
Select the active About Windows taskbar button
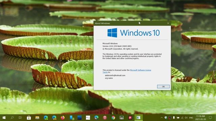click(138, 118)
